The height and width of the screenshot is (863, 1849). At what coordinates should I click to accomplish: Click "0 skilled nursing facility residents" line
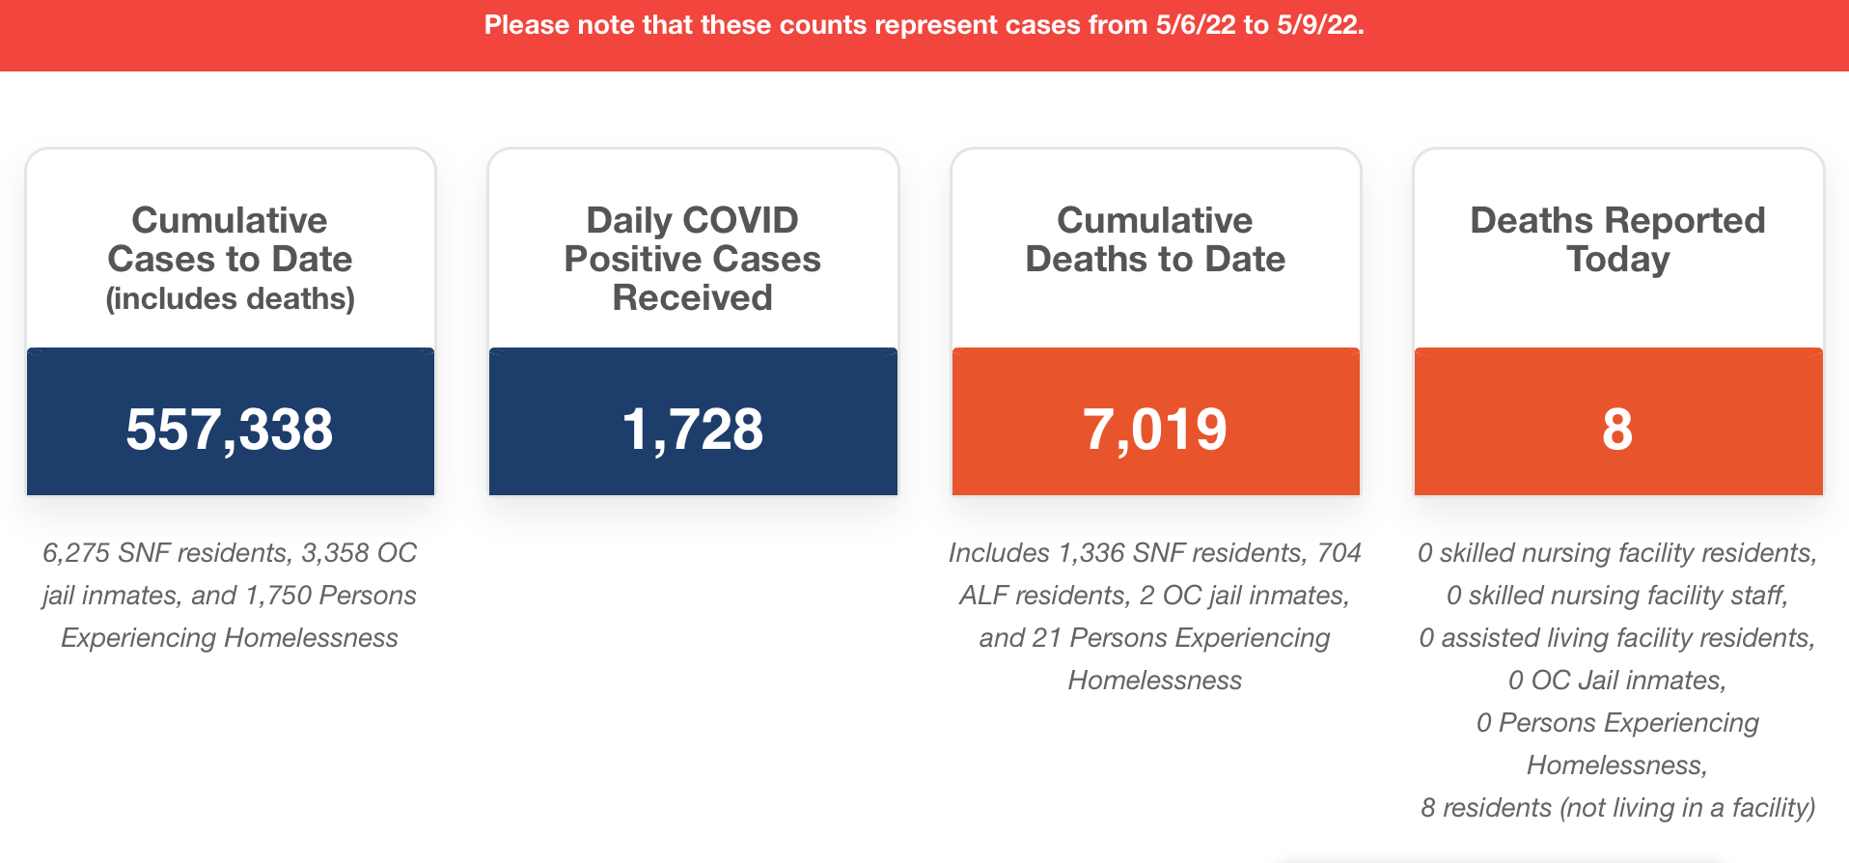(1617, 553)
